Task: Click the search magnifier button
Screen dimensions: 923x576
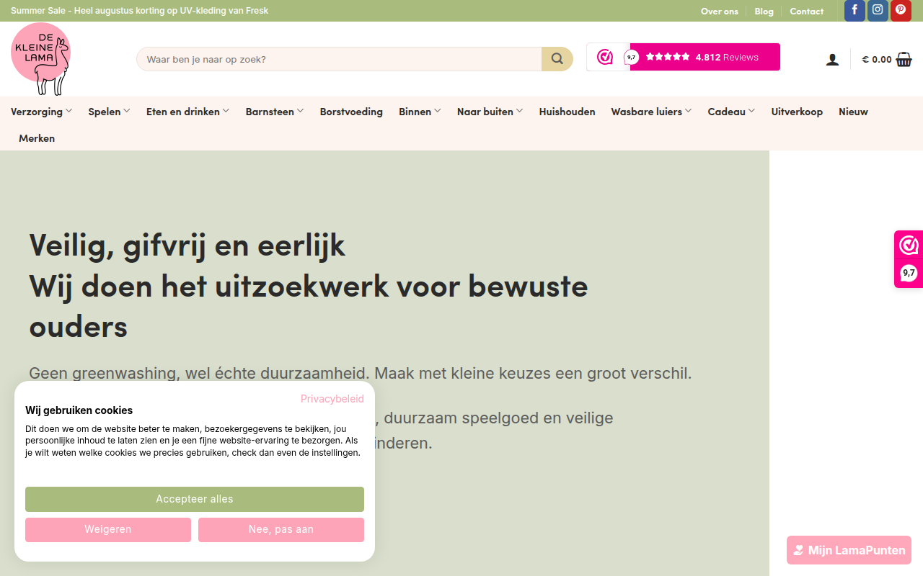Action: click(557, 59)
